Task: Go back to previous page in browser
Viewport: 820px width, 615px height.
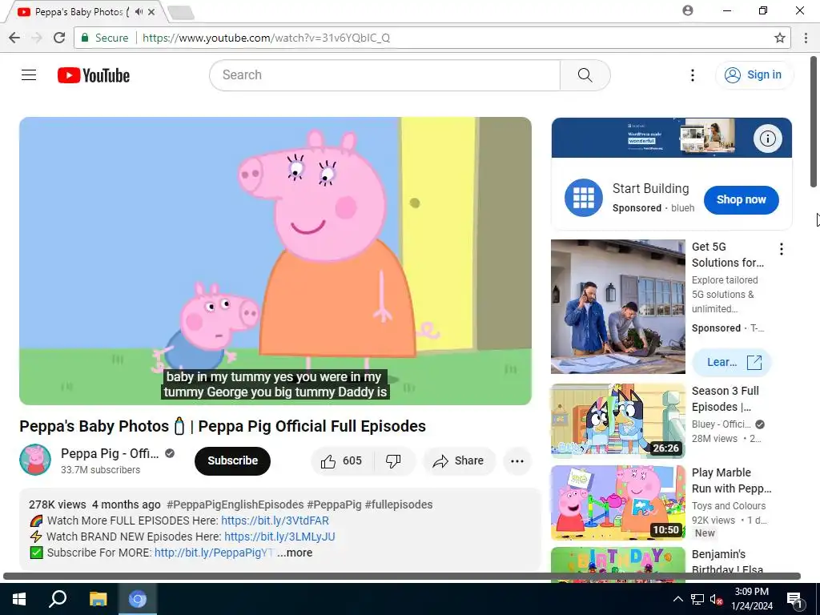Action: tap(14, 38)
